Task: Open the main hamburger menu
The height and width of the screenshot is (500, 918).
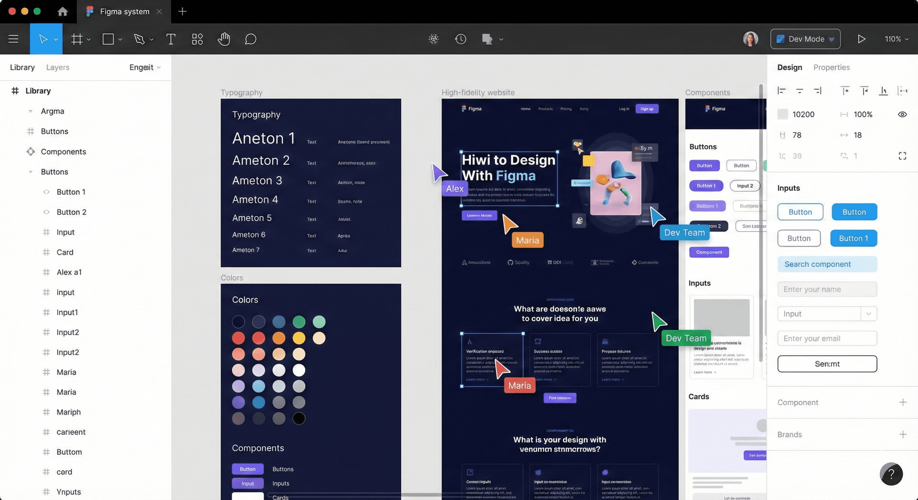Action: pos(13,39)
